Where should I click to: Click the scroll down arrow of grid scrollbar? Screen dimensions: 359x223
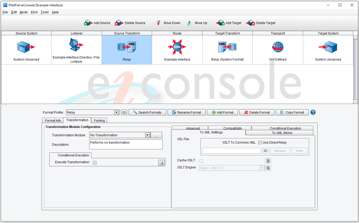point(355,102)
